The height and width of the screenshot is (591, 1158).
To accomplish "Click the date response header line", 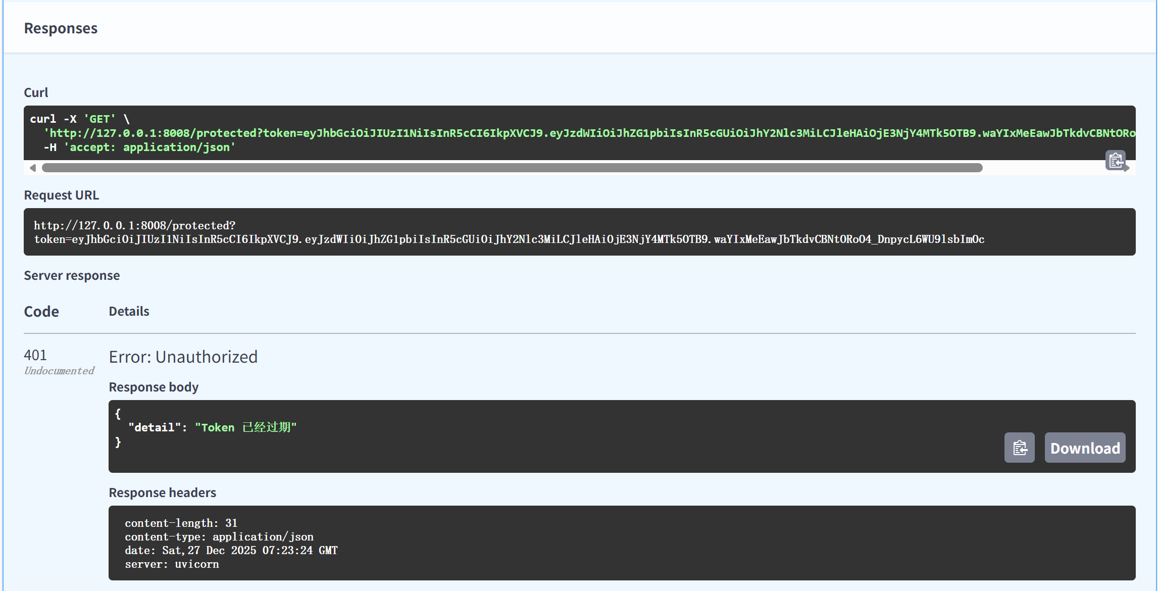I will [231, 551].
